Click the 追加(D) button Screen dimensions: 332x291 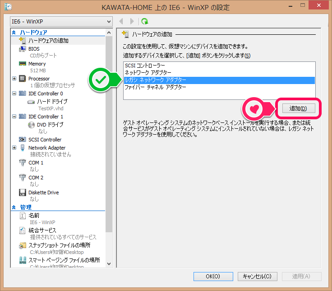pos(299,108)
